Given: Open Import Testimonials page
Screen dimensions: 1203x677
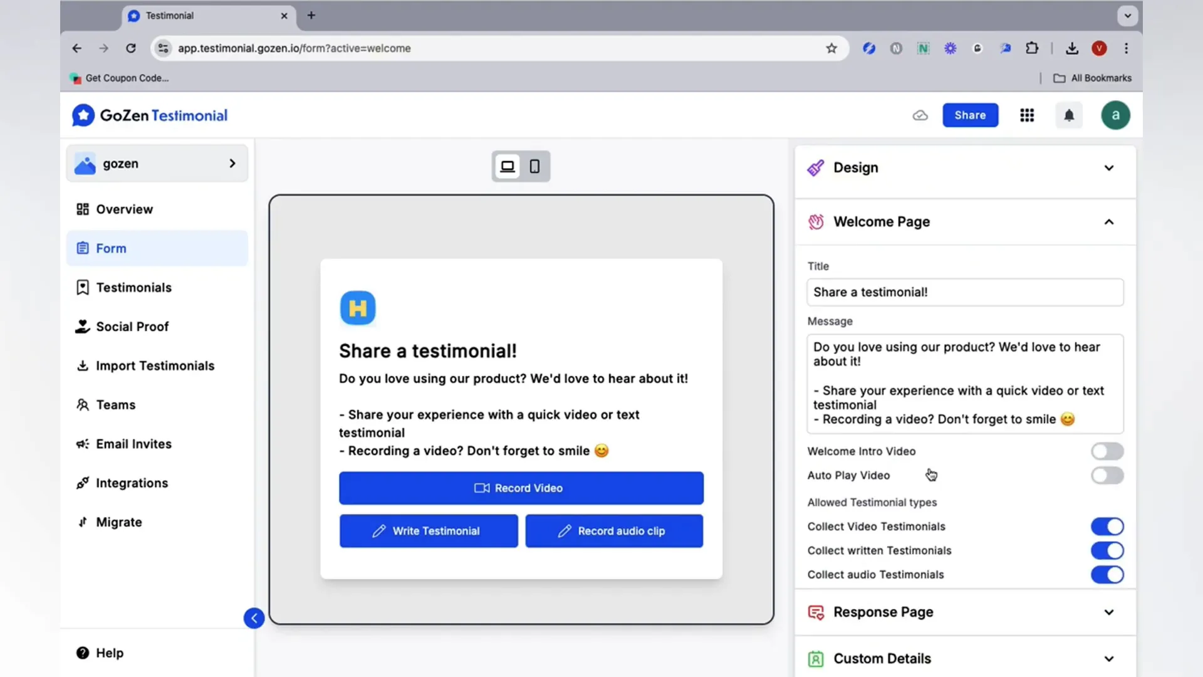Looking at the screenshot, I should pos(157,366).
